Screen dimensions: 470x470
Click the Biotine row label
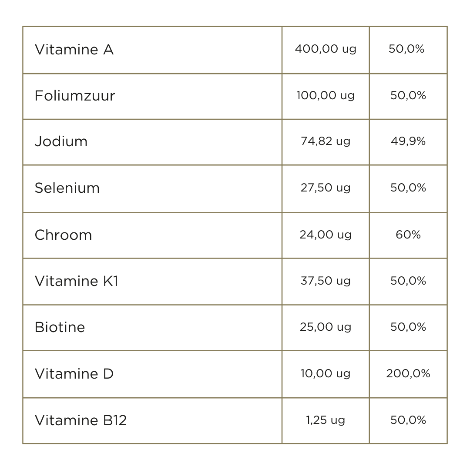click(x=60, y=327)
